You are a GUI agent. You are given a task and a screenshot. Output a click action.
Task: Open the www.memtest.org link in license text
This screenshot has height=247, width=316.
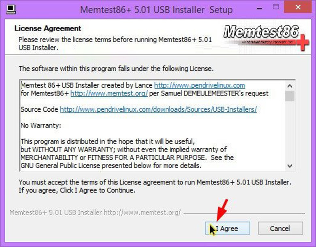pos(109,93)
